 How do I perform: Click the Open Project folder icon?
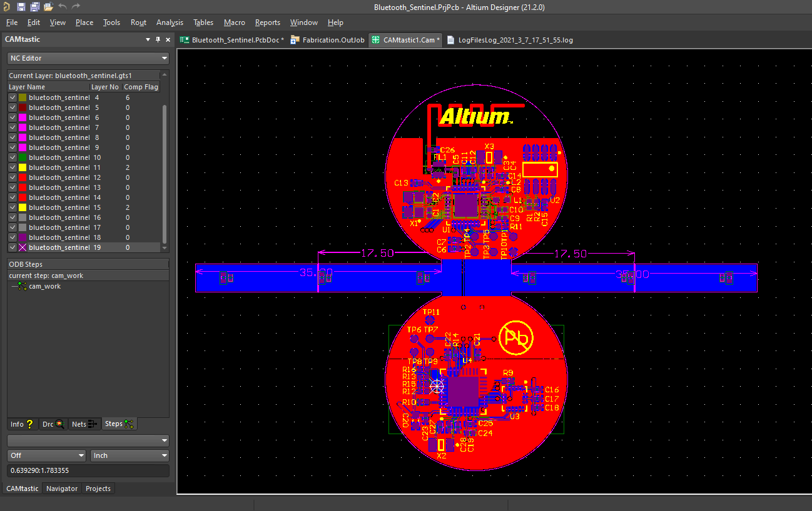coord(48,6)
